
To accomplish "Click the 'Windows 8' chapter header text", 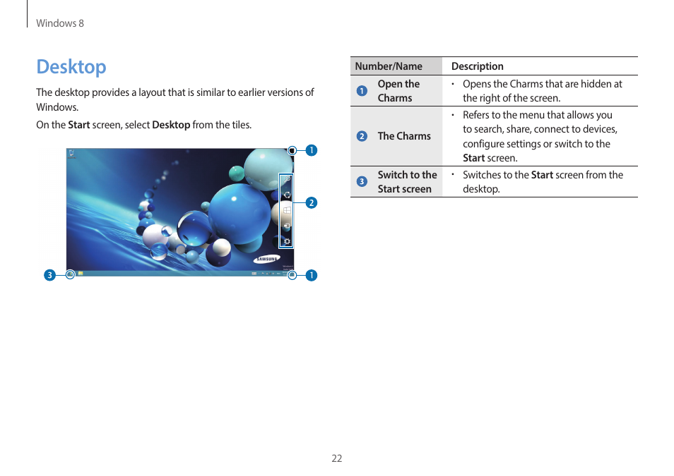I will pos(60,23).
